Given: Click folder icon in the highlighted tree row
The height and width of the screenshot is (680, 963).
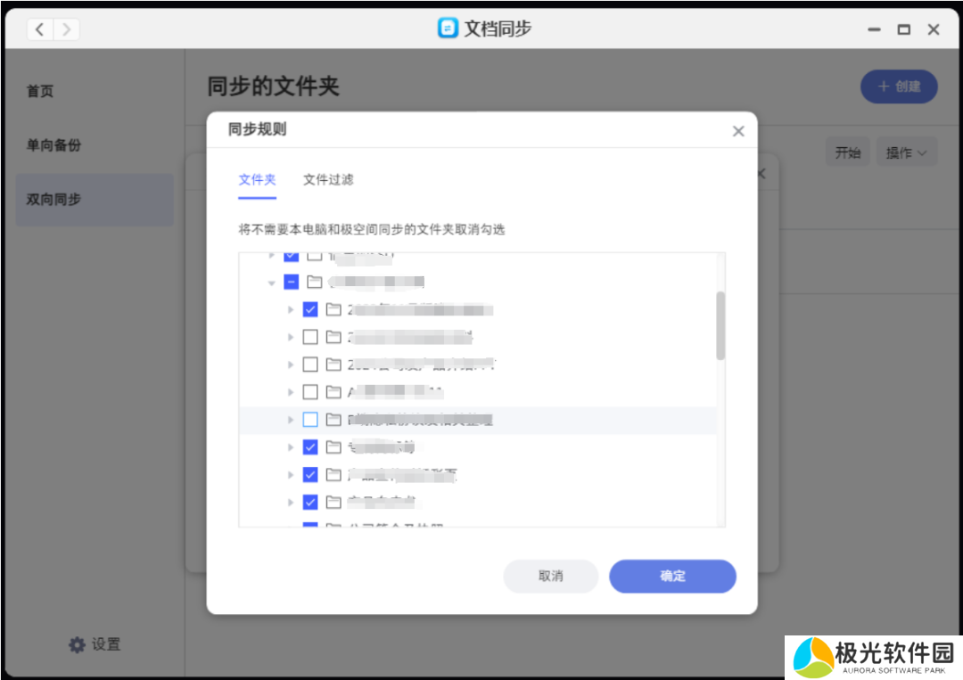Looking at the screenshot, I should pos(334,420).
